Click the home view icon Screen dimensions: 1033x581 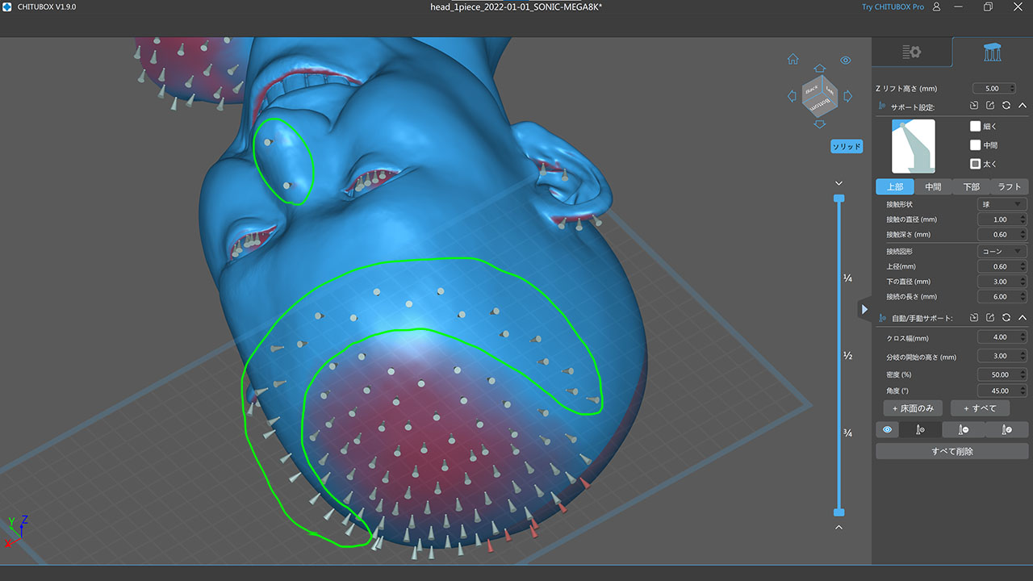point(793,59)
